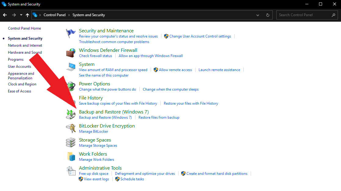Viewport: 341px width, 191px height.
Task: Click the Storage Spaces drives icon
Action: (71, 142)
